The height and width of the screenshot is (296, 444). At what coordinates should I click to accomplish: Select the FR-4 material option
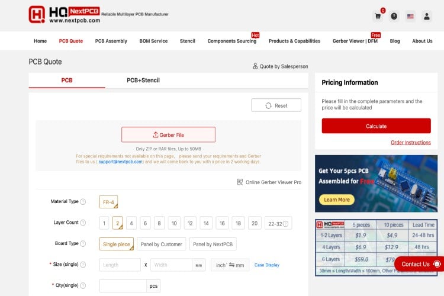click(108, 202)
